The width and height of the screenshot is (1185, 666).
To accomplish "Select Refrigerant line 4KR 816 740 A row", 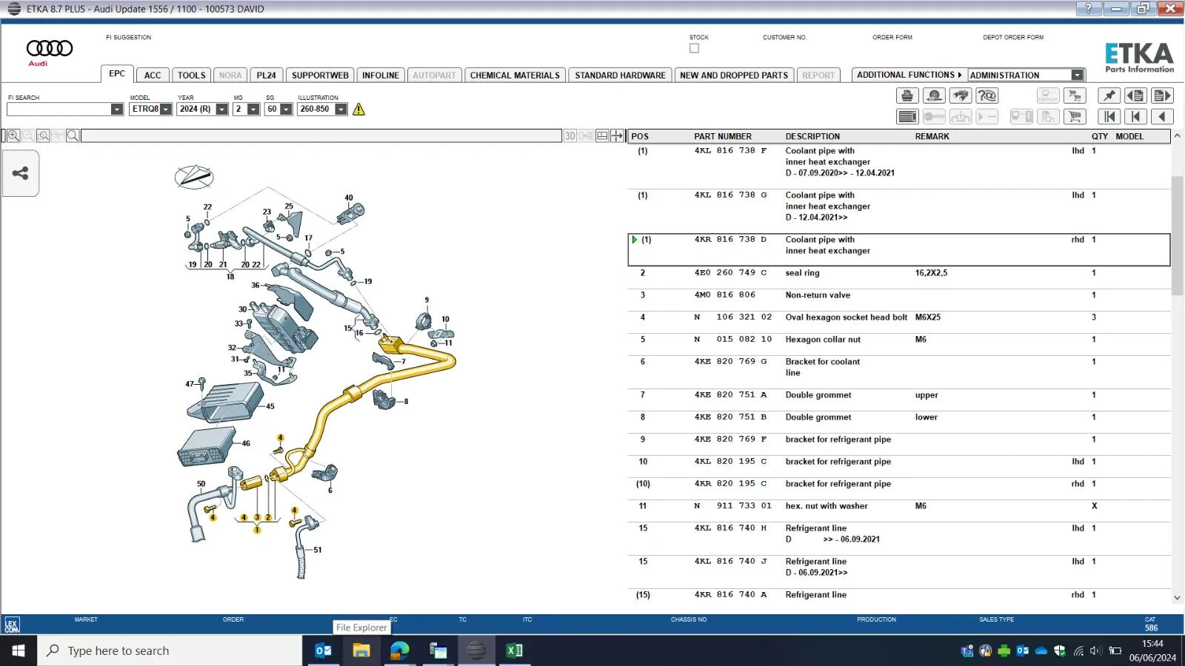I will [x=898, y=595].
